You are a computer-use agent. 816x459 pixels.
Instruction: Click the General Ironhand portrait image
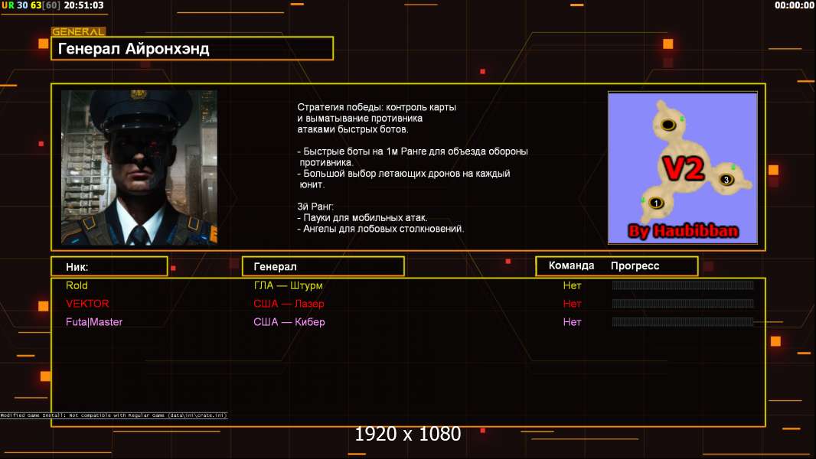point(139,167)
